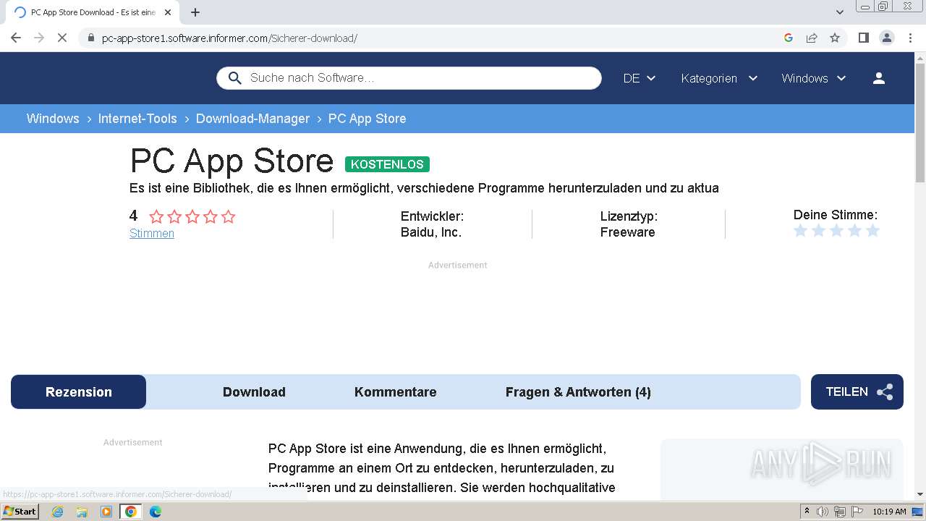Open the browser side panel icon
Screen dimensions: 926x521
click(x=863, y=38)
